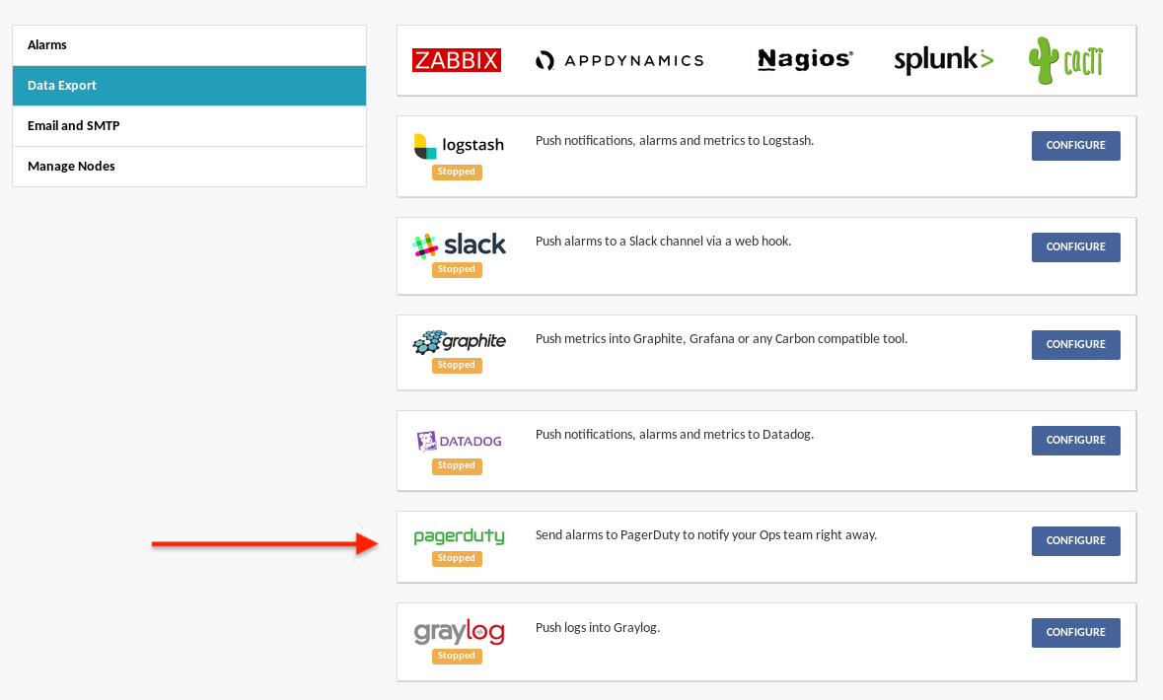1163x700 pixels.
Task: Click the Zabbix logo
Action: coord(456,60)
